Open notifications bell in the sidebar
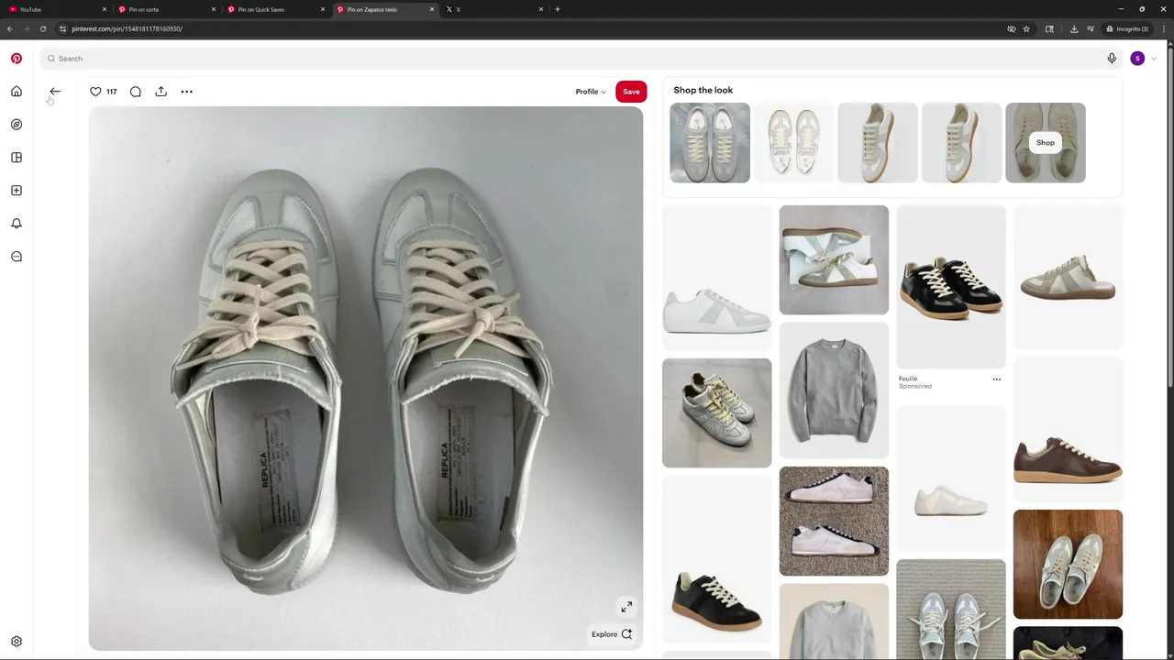Screen dimensions: 1174x660 point(17,224)
